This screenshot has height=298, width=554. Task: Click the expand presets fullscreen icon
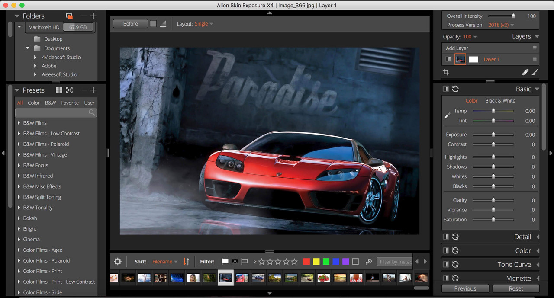pyautogui.click(x=69, y=90)
